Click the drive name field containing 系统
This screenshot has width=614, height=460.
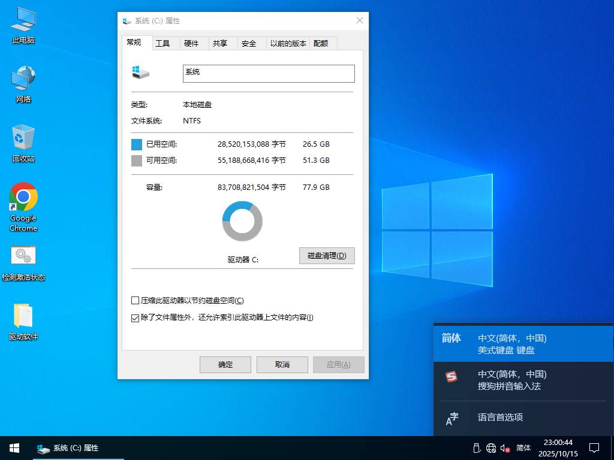268,73
